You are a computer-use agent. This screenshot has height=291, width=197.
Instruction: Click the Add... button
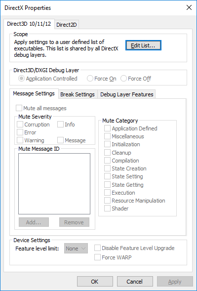[x=34, y=222]
